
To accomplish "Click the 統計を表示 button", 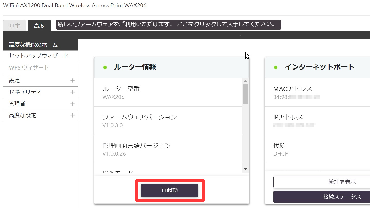I will coord(322,182).
